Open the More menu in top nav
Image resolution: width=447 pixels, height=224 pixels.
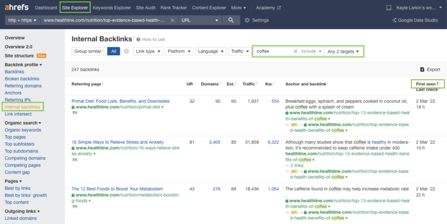(239, 8)
